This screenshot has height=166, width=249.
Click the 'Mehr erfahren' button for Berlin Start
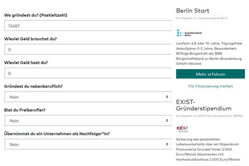coord(211,74)
